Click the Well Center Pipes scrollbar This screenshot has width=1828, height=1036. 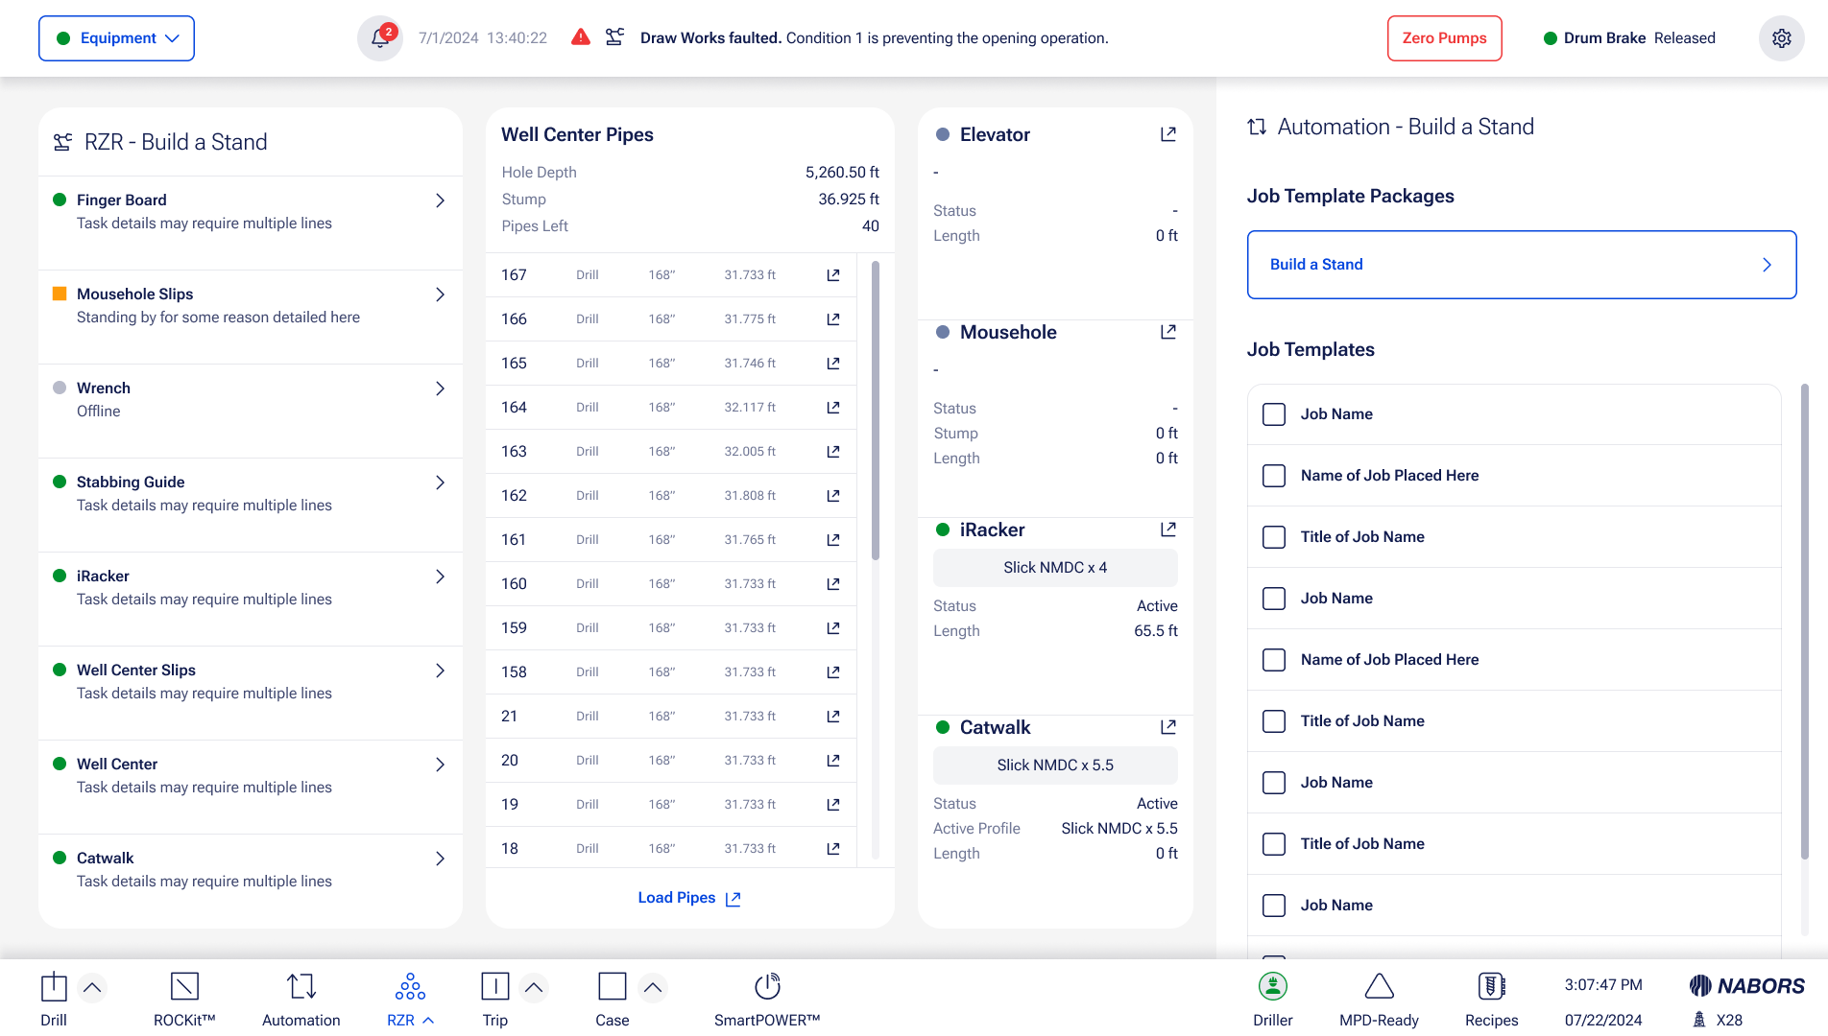tap(876, 411)
